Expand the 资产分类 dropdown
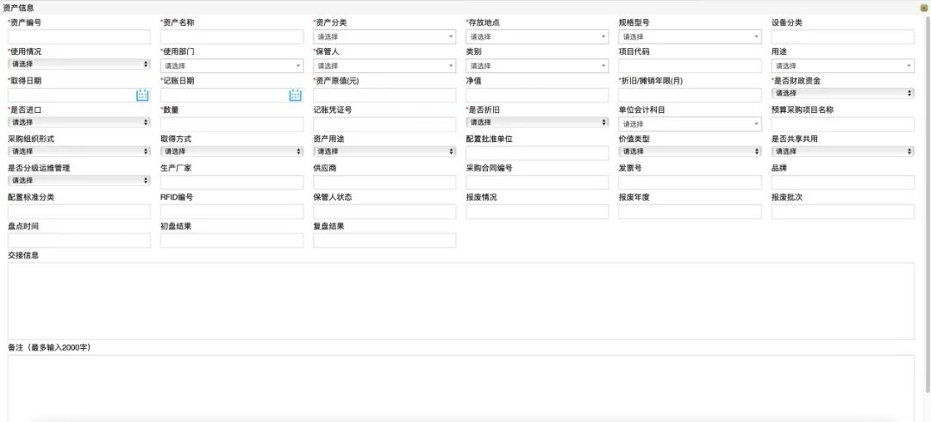Viewport: 931px width, 422px height. [384, 37]
